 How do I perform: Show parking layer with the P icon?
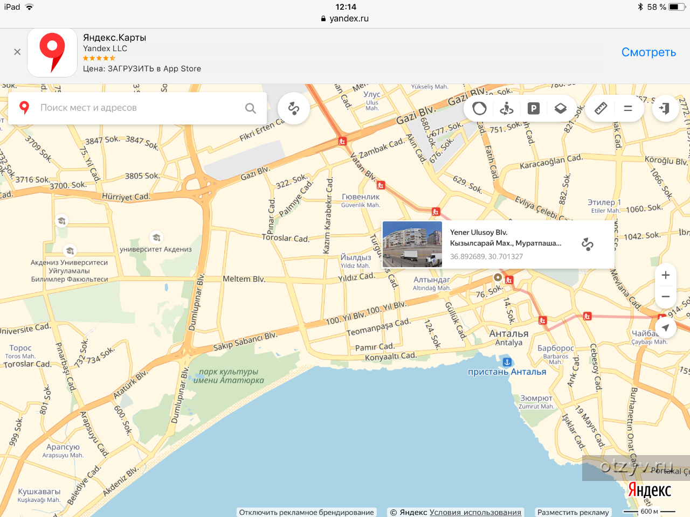pos(533,108)
